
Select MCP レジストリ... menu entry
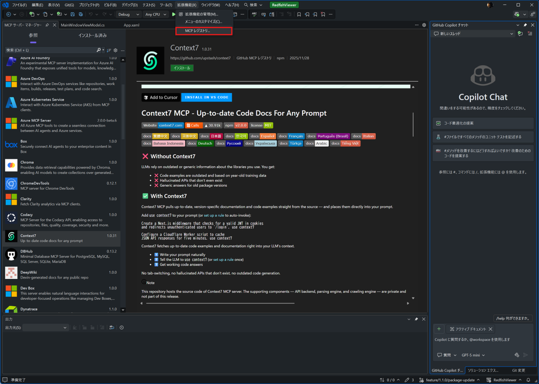coord(204,31)
